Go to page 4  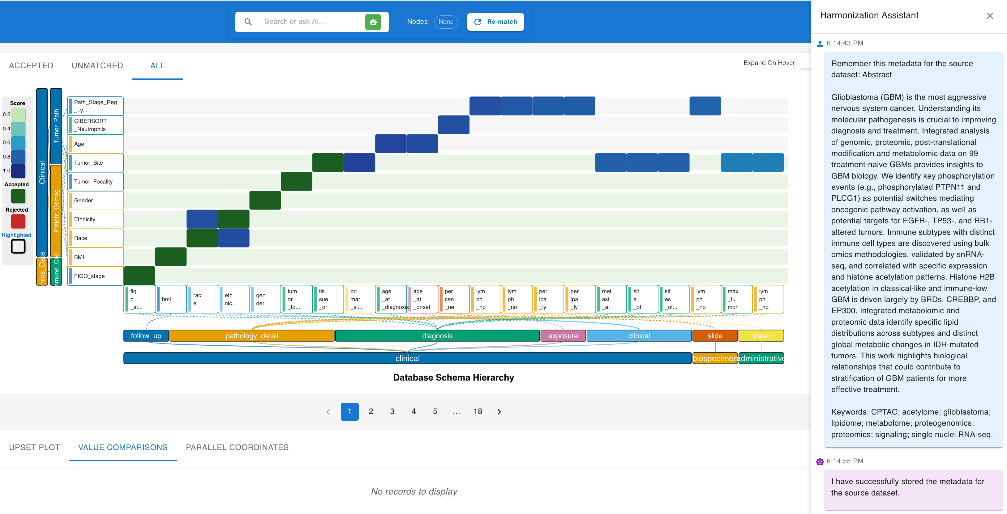point(414,412)
